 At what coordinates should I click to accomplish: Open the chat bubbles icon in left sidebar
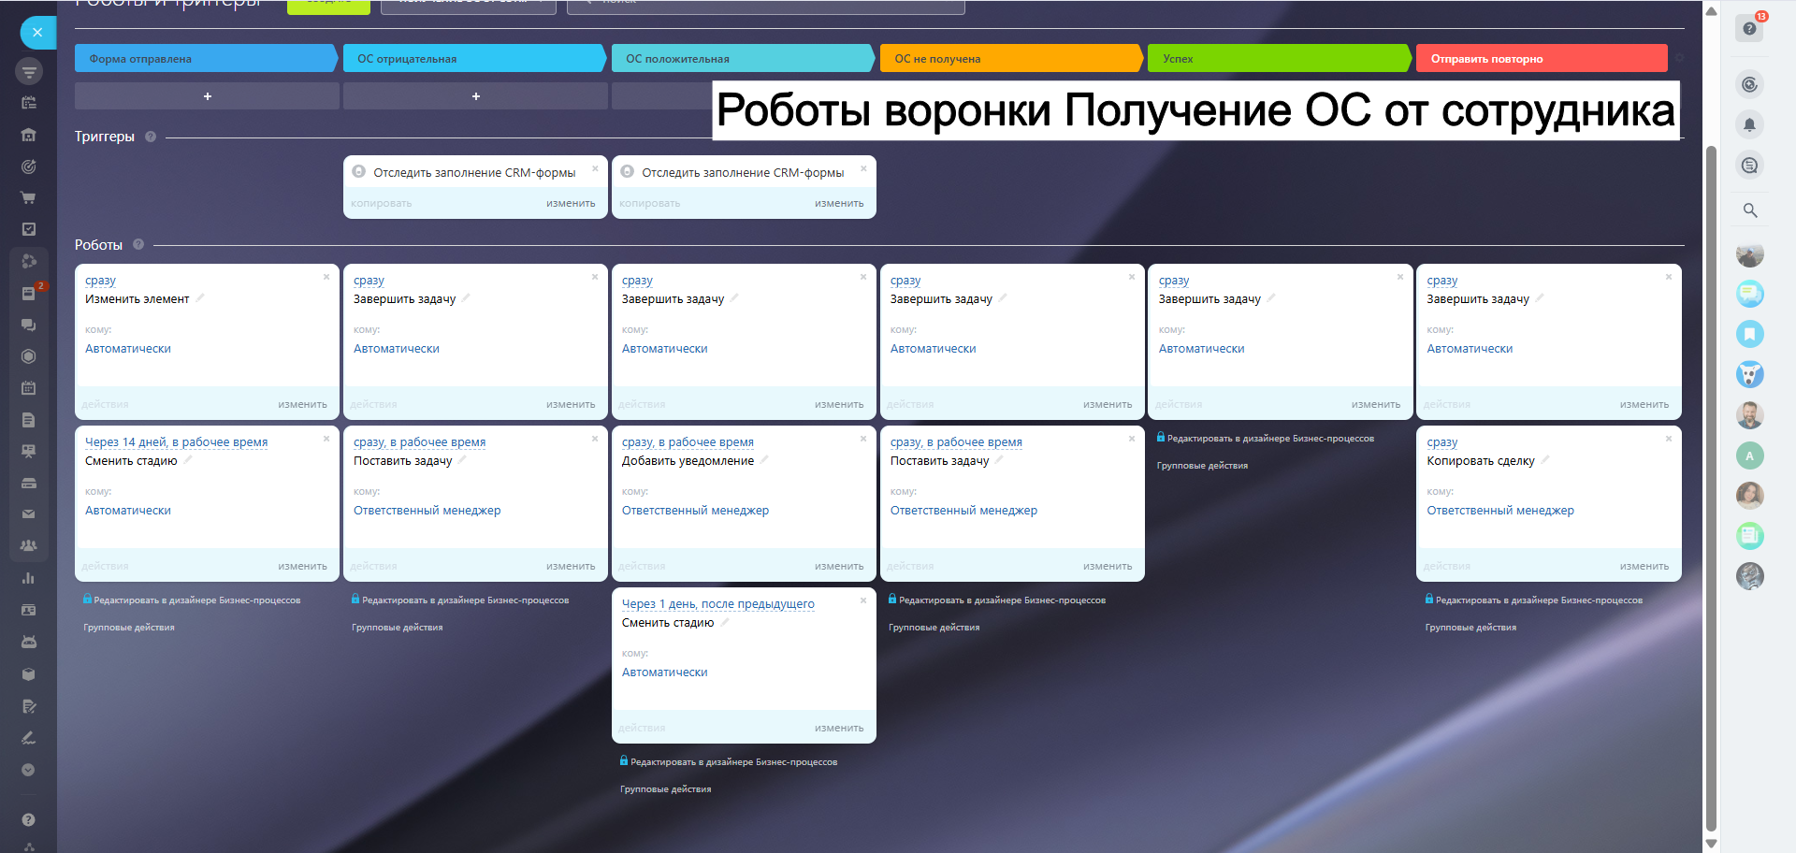point(29,325)
